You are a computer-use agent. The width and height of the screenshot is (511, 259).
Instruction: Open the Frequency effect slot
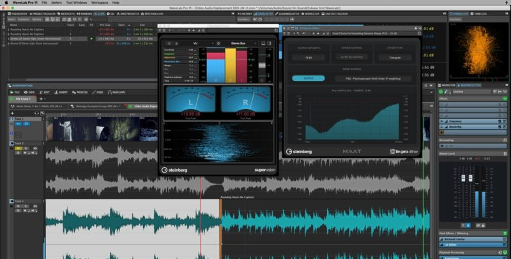coord(473,121)
